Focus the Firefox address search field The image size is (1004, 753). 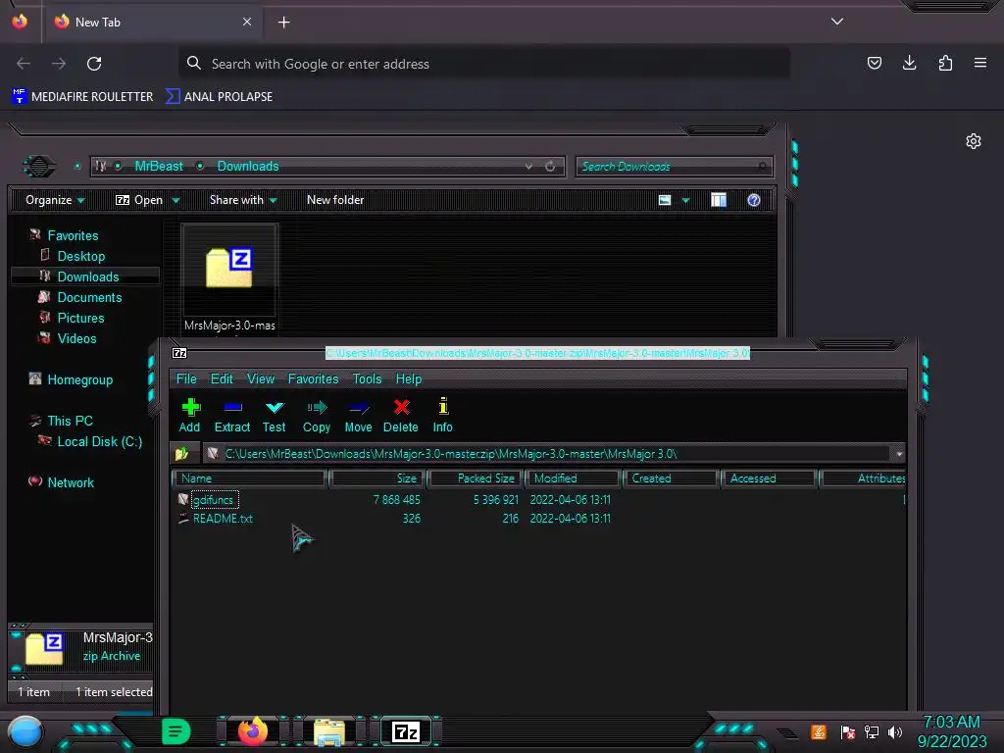click(484, 64)
